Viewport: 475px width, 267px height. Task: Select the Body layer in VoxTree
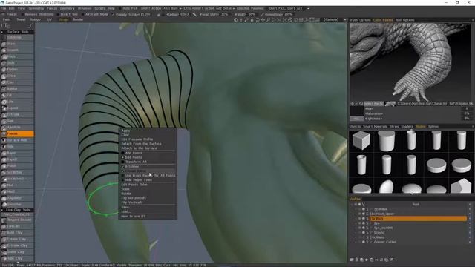click(418, 218)
